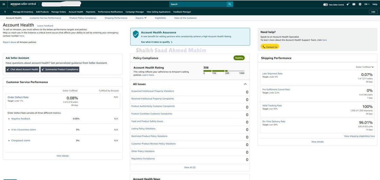This screenshot has width=380, height=180.
Task: Open the Late Shipment Rate link
Action: tap(272, 73)
